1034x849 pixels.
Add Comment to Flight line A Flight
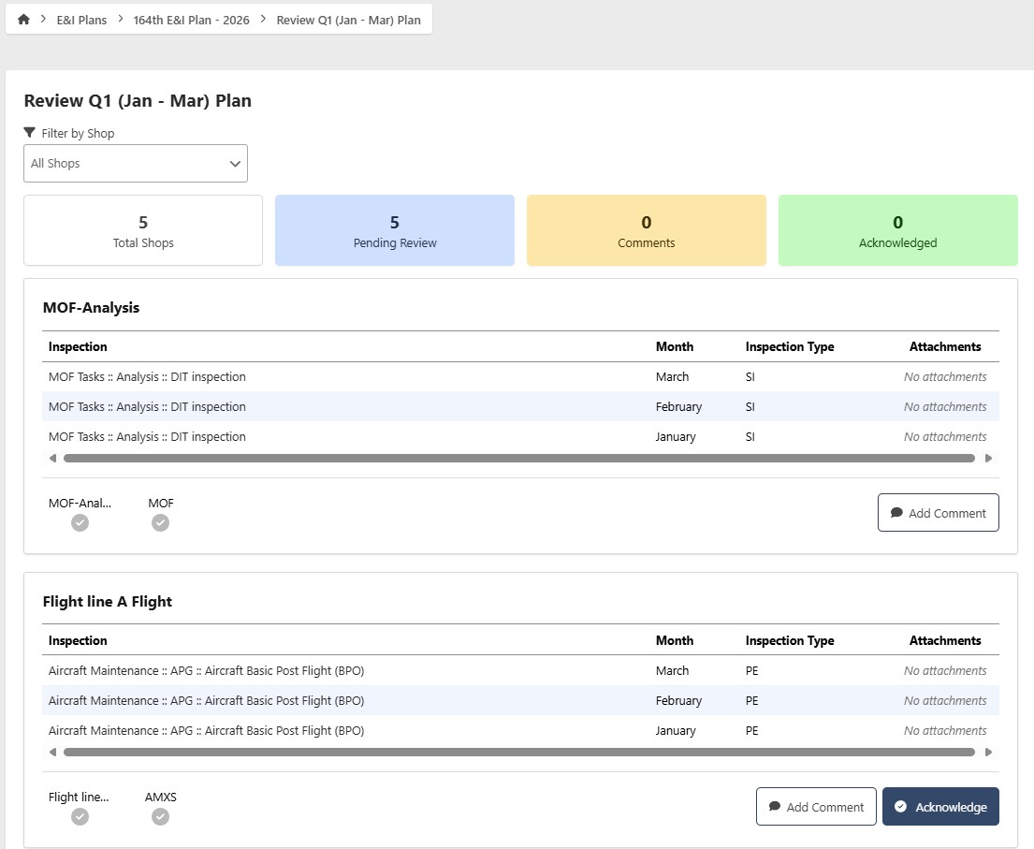(x=816, y=807)
